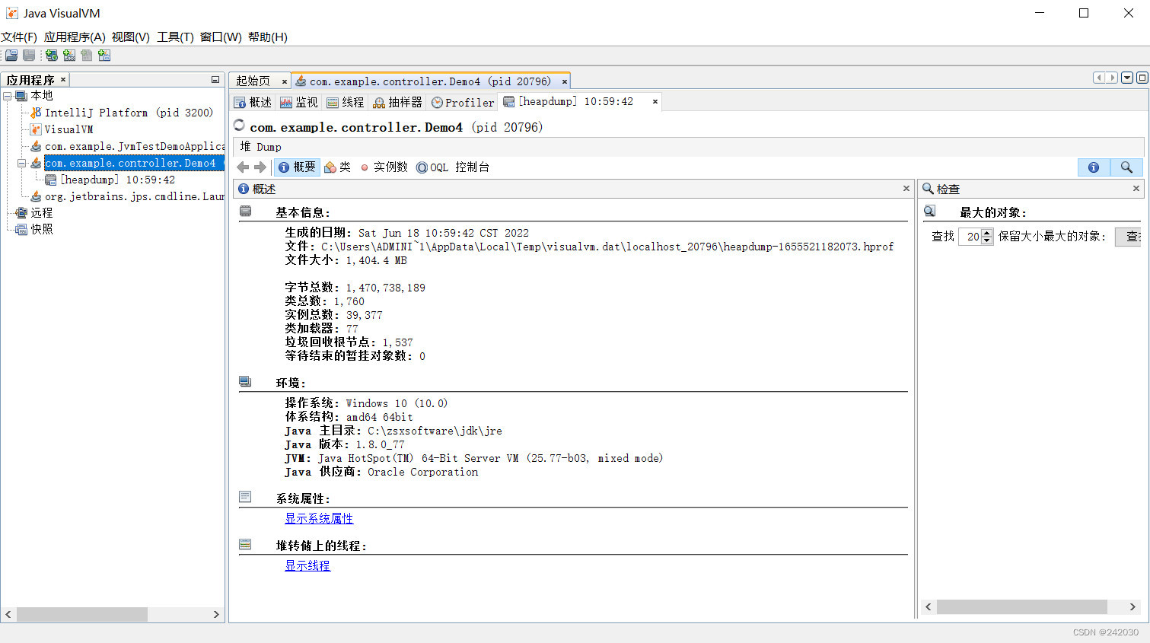The width and height of the screenshot is (1150, 643).
Task: Open the document list dropdown arrow
Action: tap(1127, 78)
